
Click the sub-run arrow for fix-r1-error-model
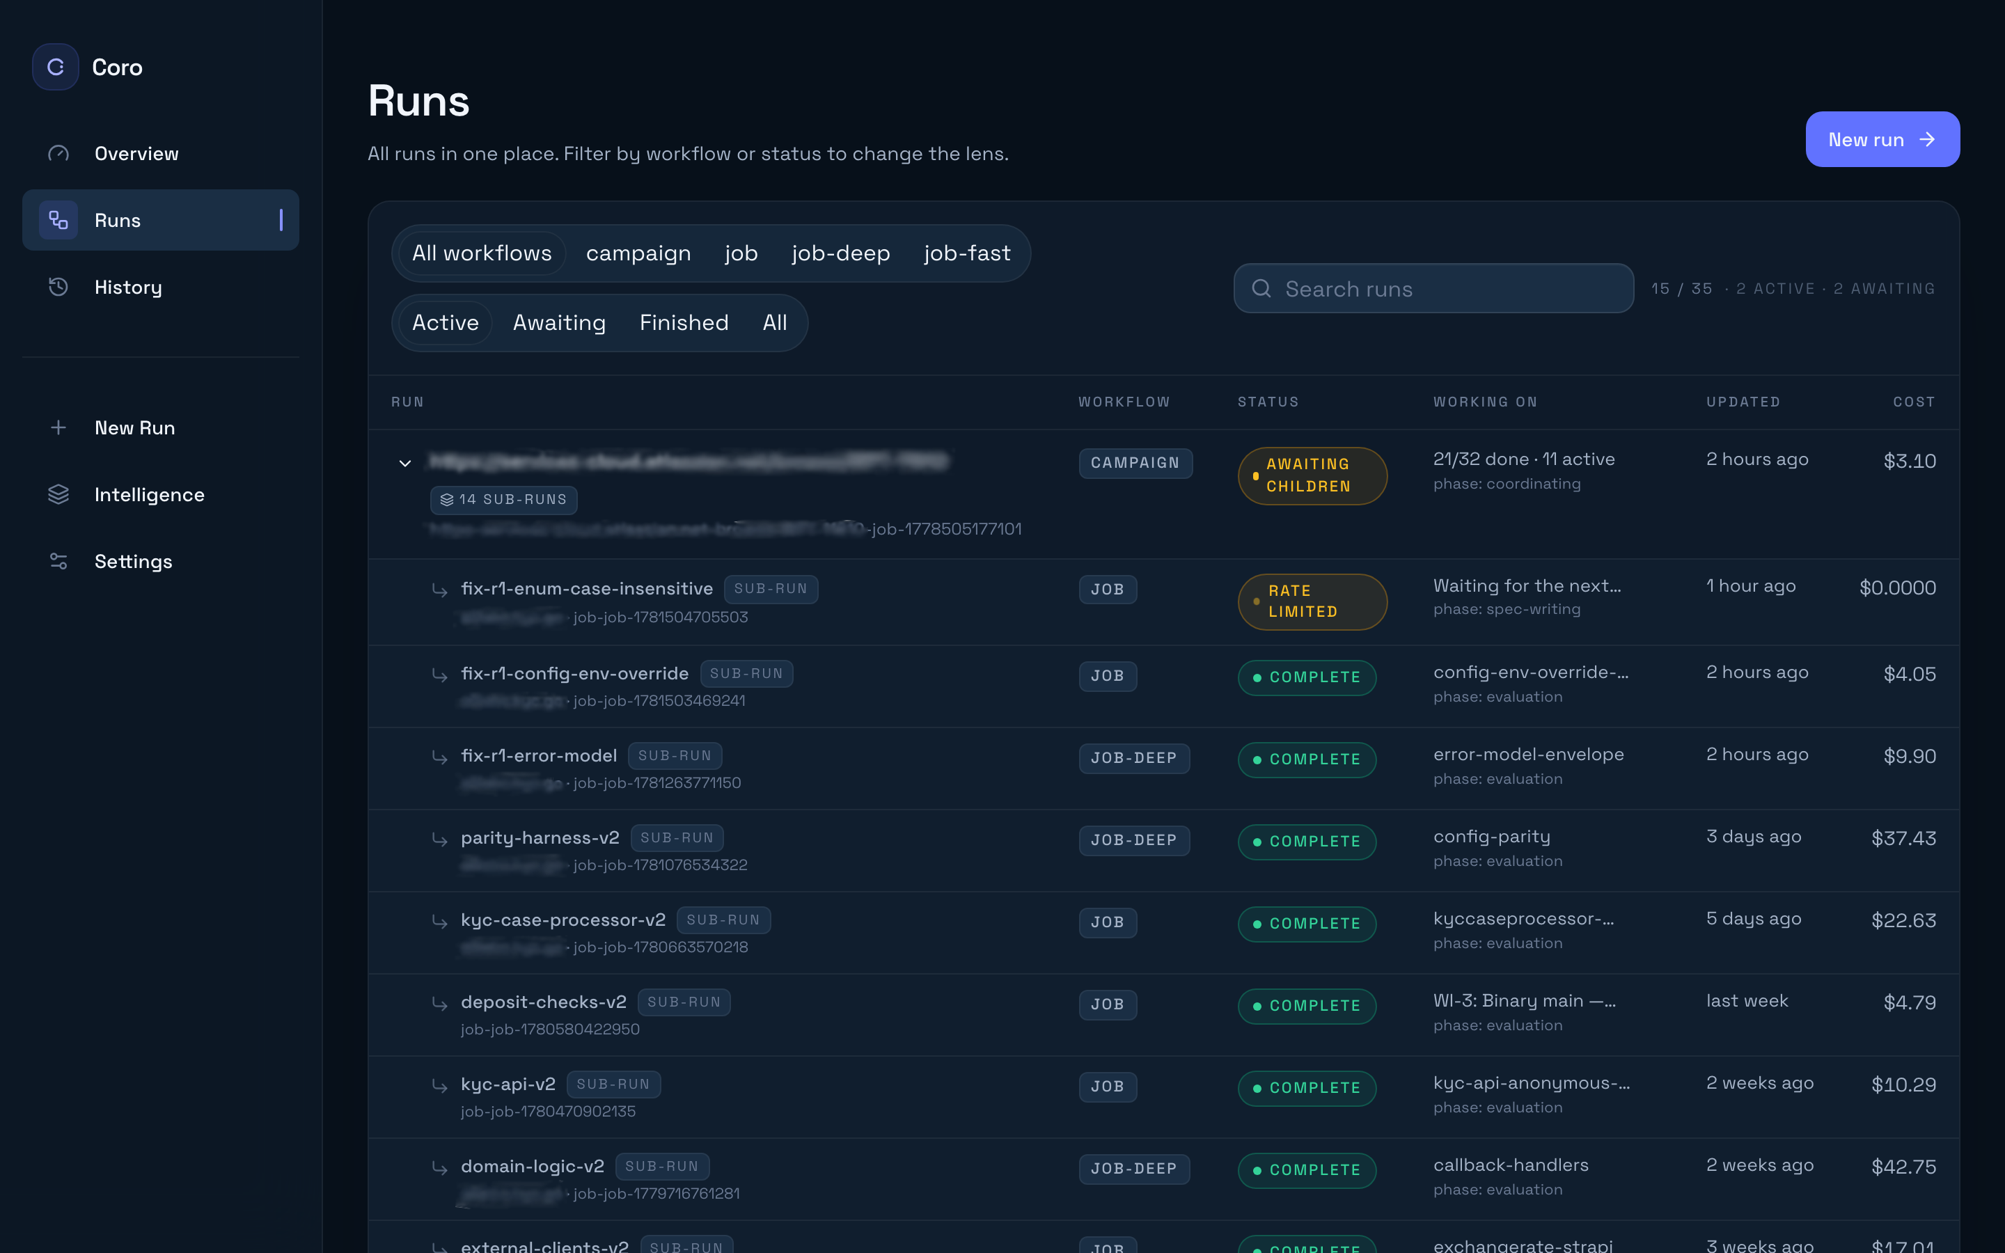click(x=439, y=757)
